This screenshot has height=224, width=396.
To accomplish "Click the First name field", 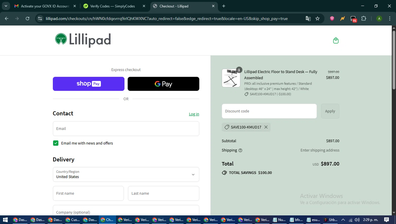I will [88, 193].
